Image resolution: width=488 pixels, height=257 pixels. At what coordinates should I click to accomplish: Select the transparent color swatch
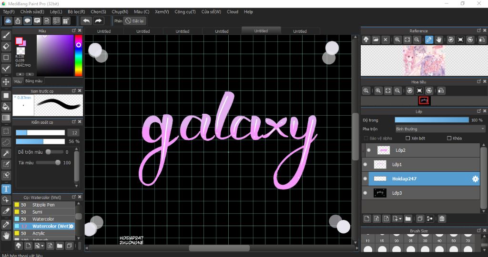coord(20,51)
